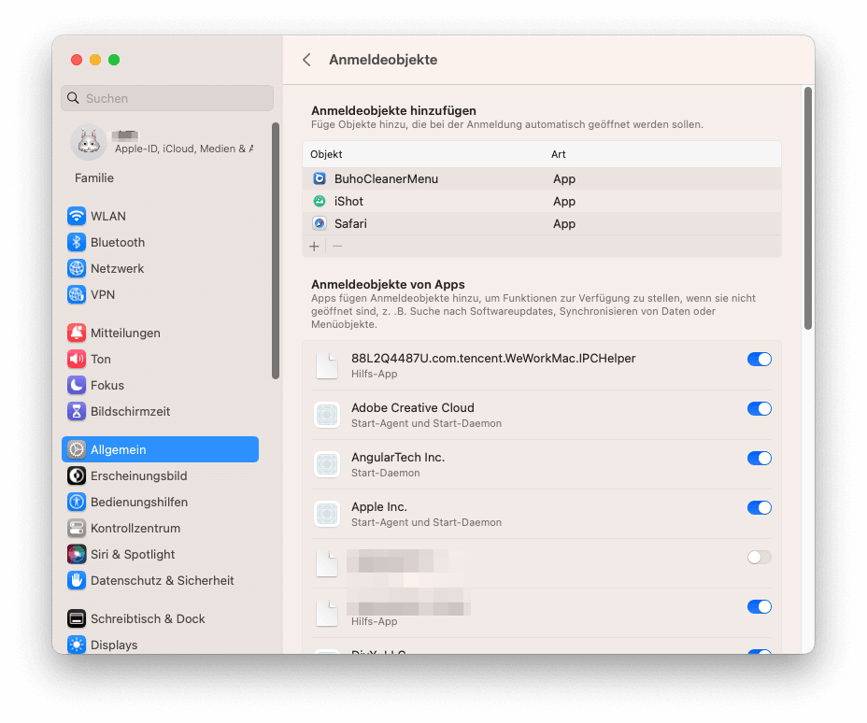Click the VPN icon in sidebar
Image resolution: width=867 pixels, height=723 pixels.
coord(77,294)
